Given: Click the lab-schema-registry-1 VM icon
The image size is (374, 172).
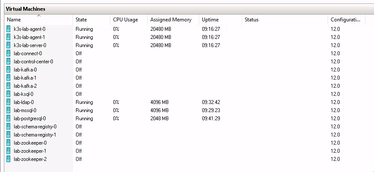Looking at the screenshot, I should [x=9, y=135].
